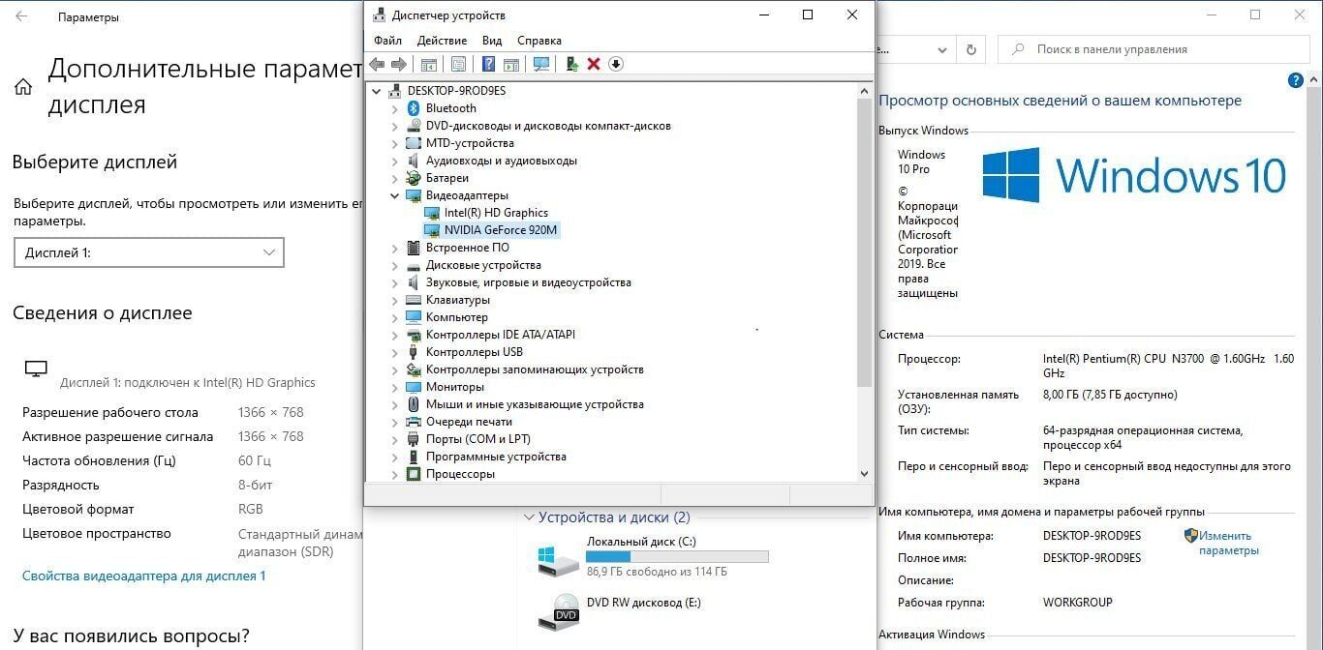Click the disable device down-arrow icon

point(616,64)
